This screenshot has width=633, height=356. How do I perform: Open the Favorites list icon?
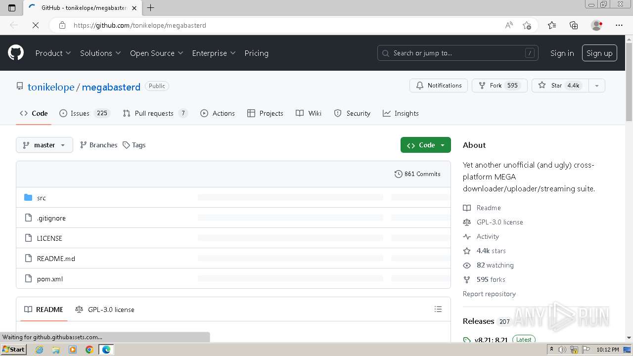[552, 25]
